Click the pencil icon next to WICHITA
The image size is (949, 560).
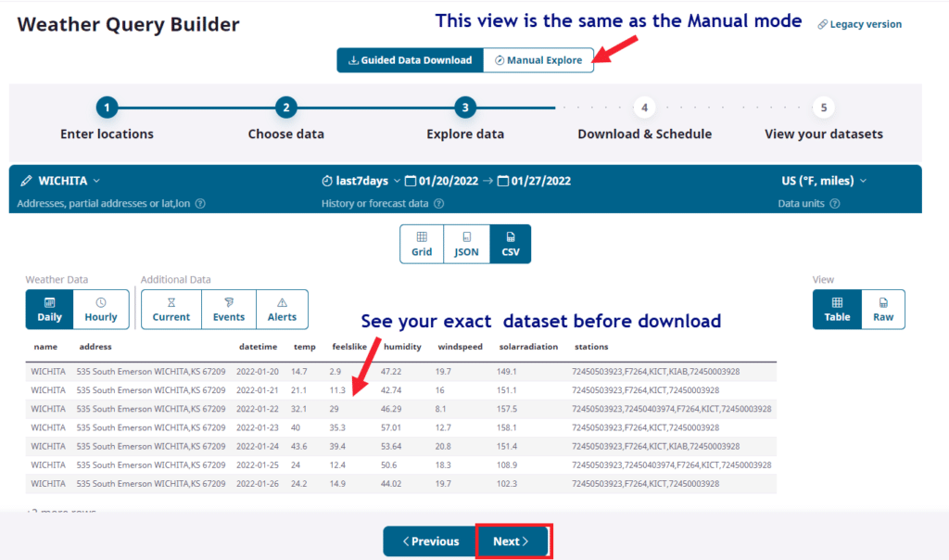[x=27, y=181]
